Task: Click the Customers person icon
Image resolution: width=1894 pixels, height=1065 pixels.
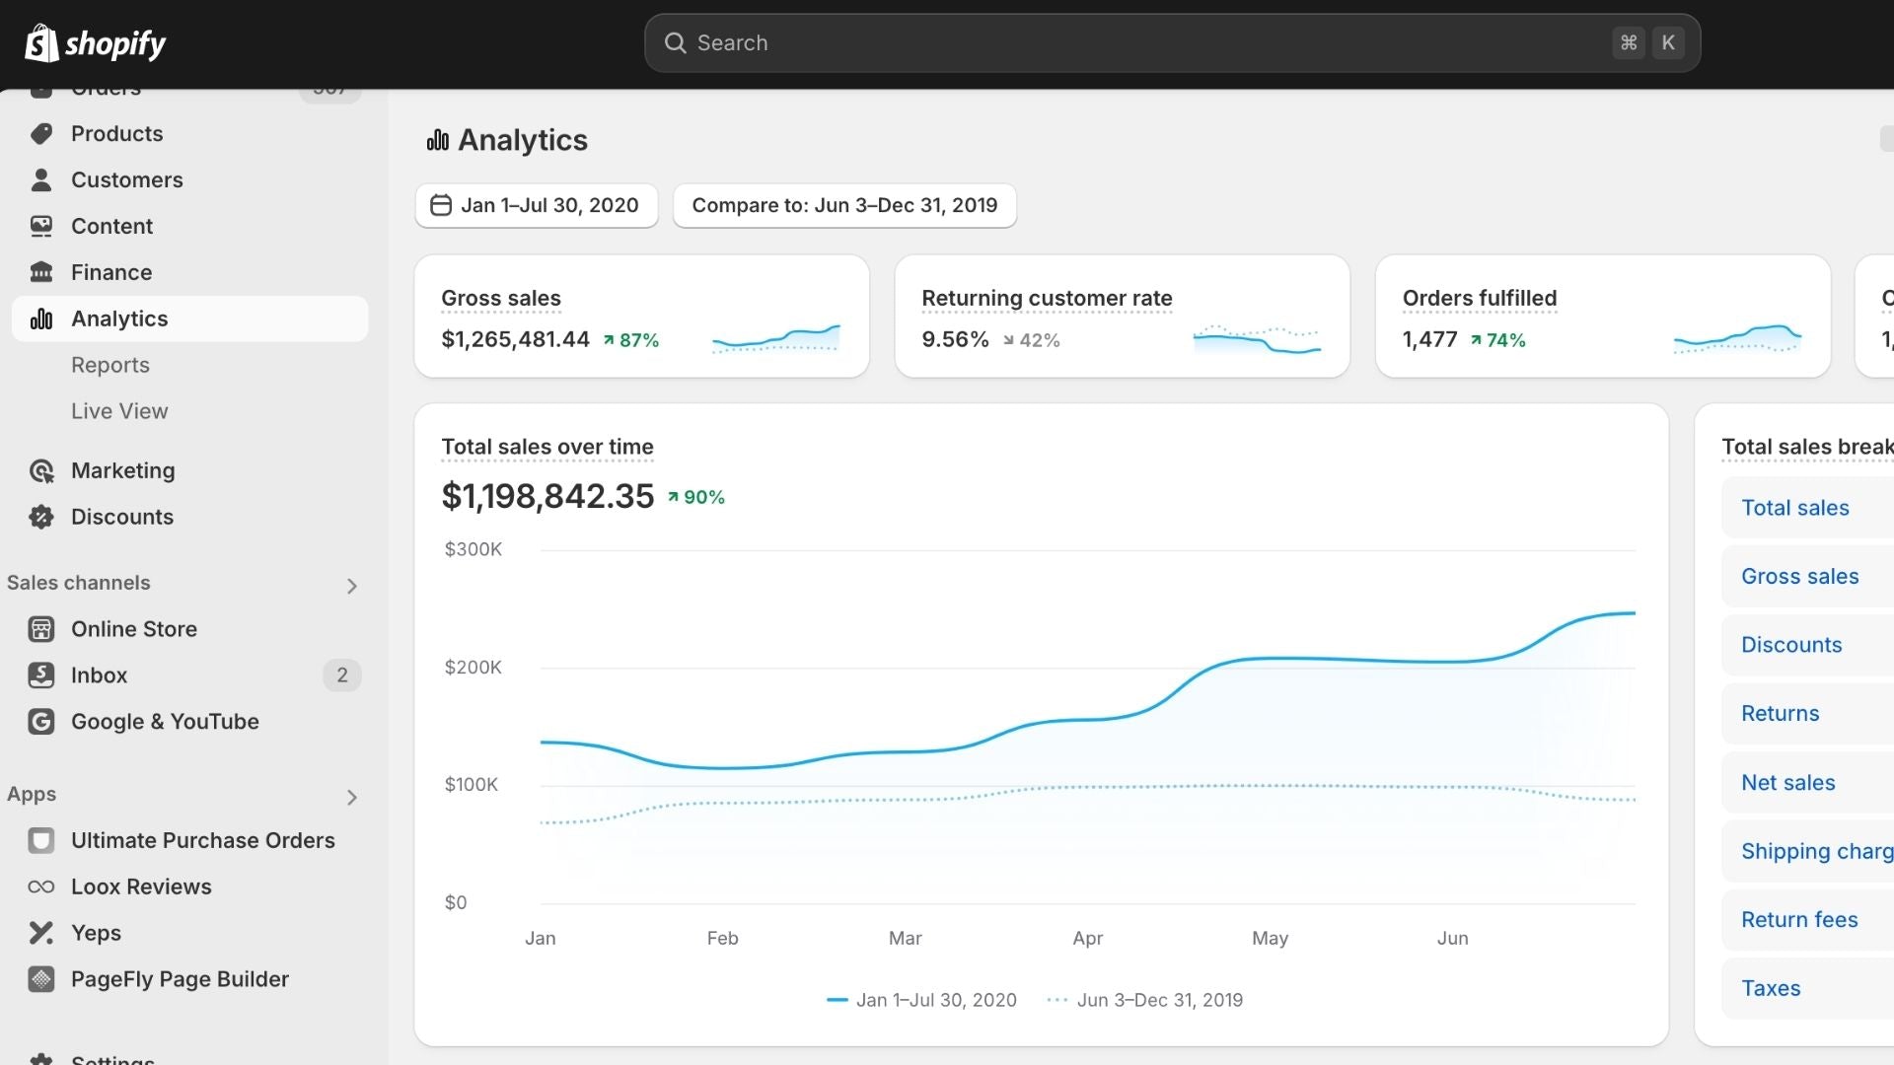Action: [41, 180]
